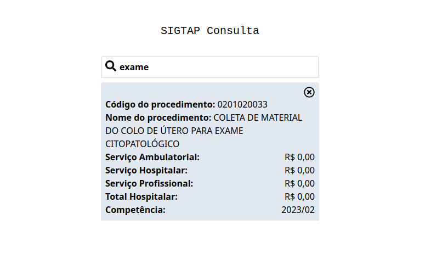Click the Serviço Ambulatorial R$ 0,00 value
Viewport: 431px width, 270px height.
(x=299, y=157)
